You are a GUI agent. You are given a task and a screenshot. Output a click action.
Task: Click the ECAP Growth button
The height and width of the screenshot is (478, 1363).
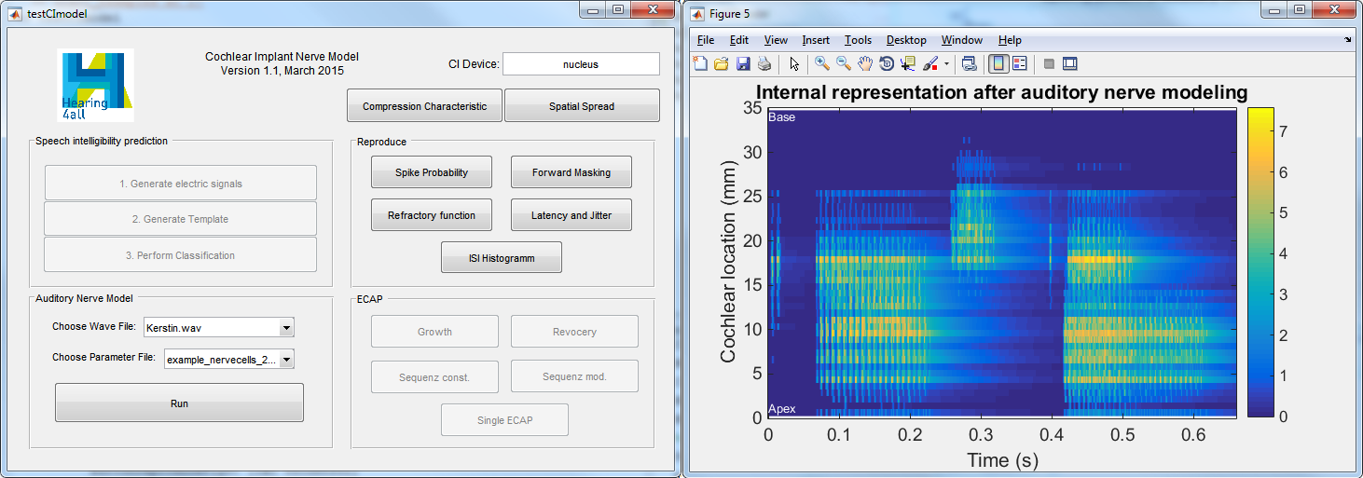point(434,332)
